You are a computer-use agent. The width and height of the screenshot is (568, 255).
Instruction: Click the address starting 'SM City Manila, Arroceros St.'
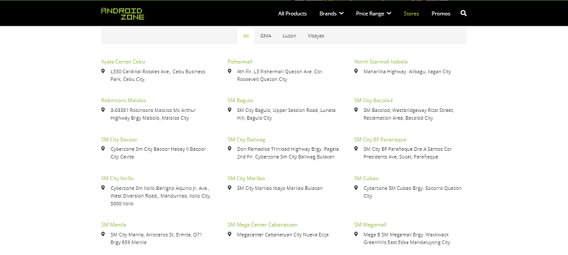coord(156,239)
